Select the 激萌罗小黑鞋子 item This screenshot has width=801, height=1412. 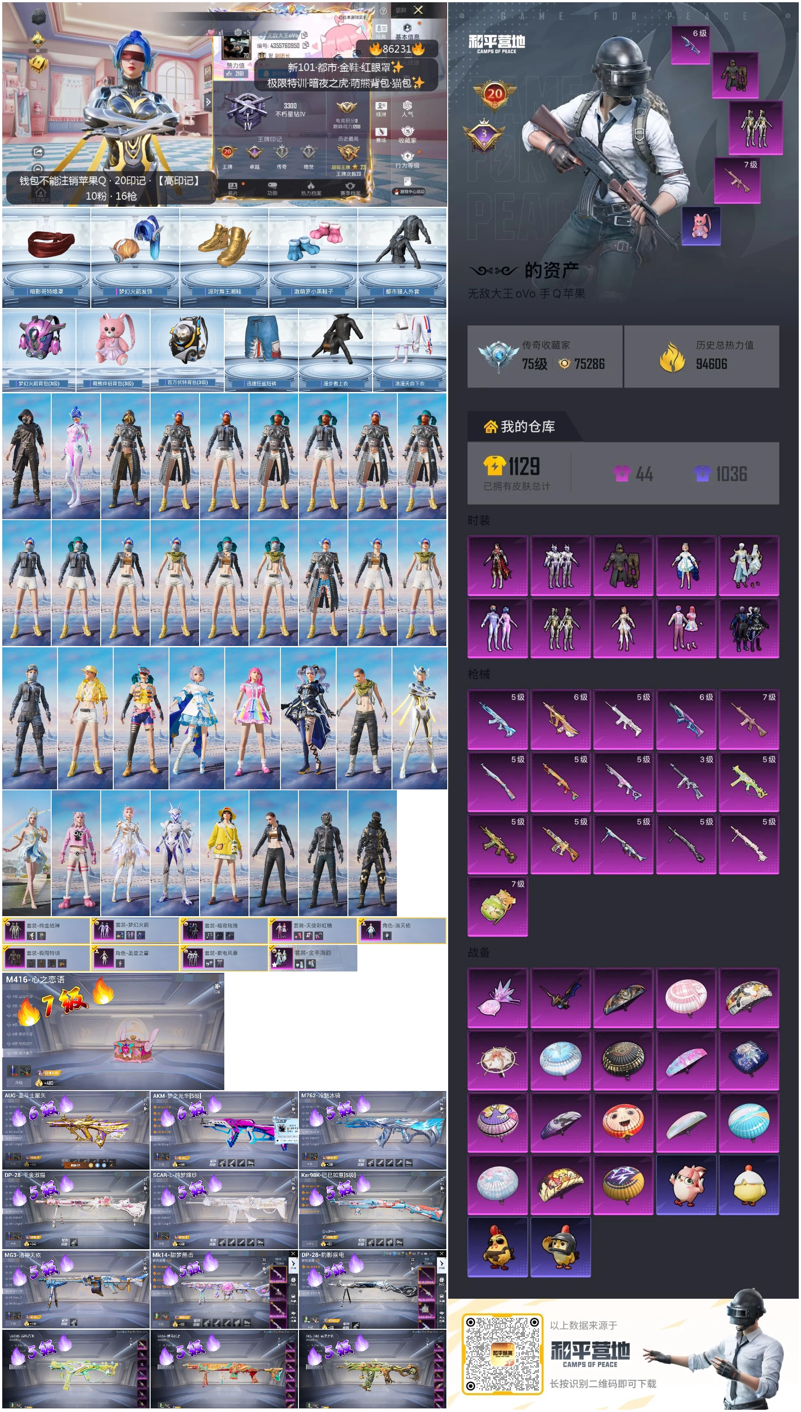(x=314, y=258)
